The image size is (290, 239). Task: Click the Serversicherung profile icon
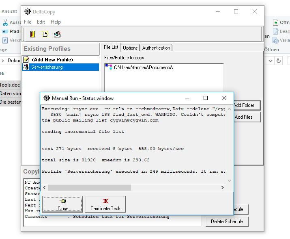(x=26, y=67)
